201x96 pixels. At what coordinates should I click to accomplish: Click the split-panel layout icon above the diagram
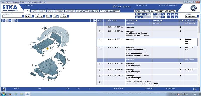pyautogui.click(x=92, y=21)
